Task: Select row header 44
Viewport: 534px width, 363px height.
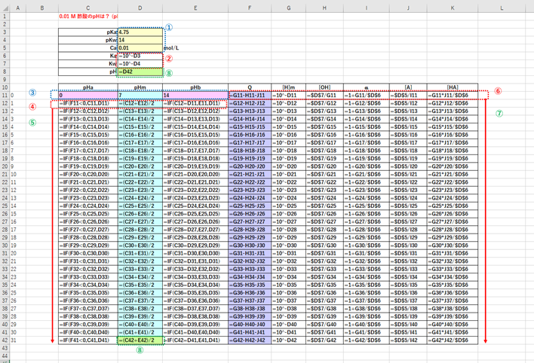Action: click(x=5, y=356)
